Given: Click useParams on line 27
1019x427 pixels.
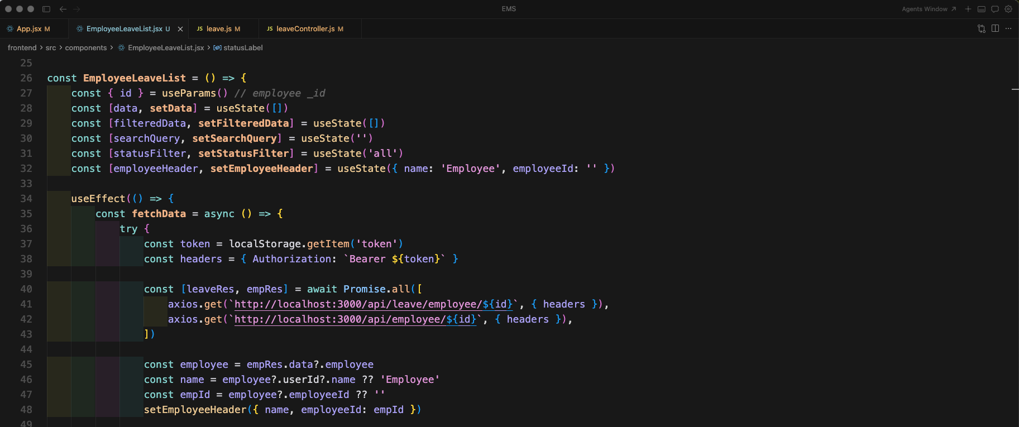Looking at the screenshot, I should [x=189, y=93].
